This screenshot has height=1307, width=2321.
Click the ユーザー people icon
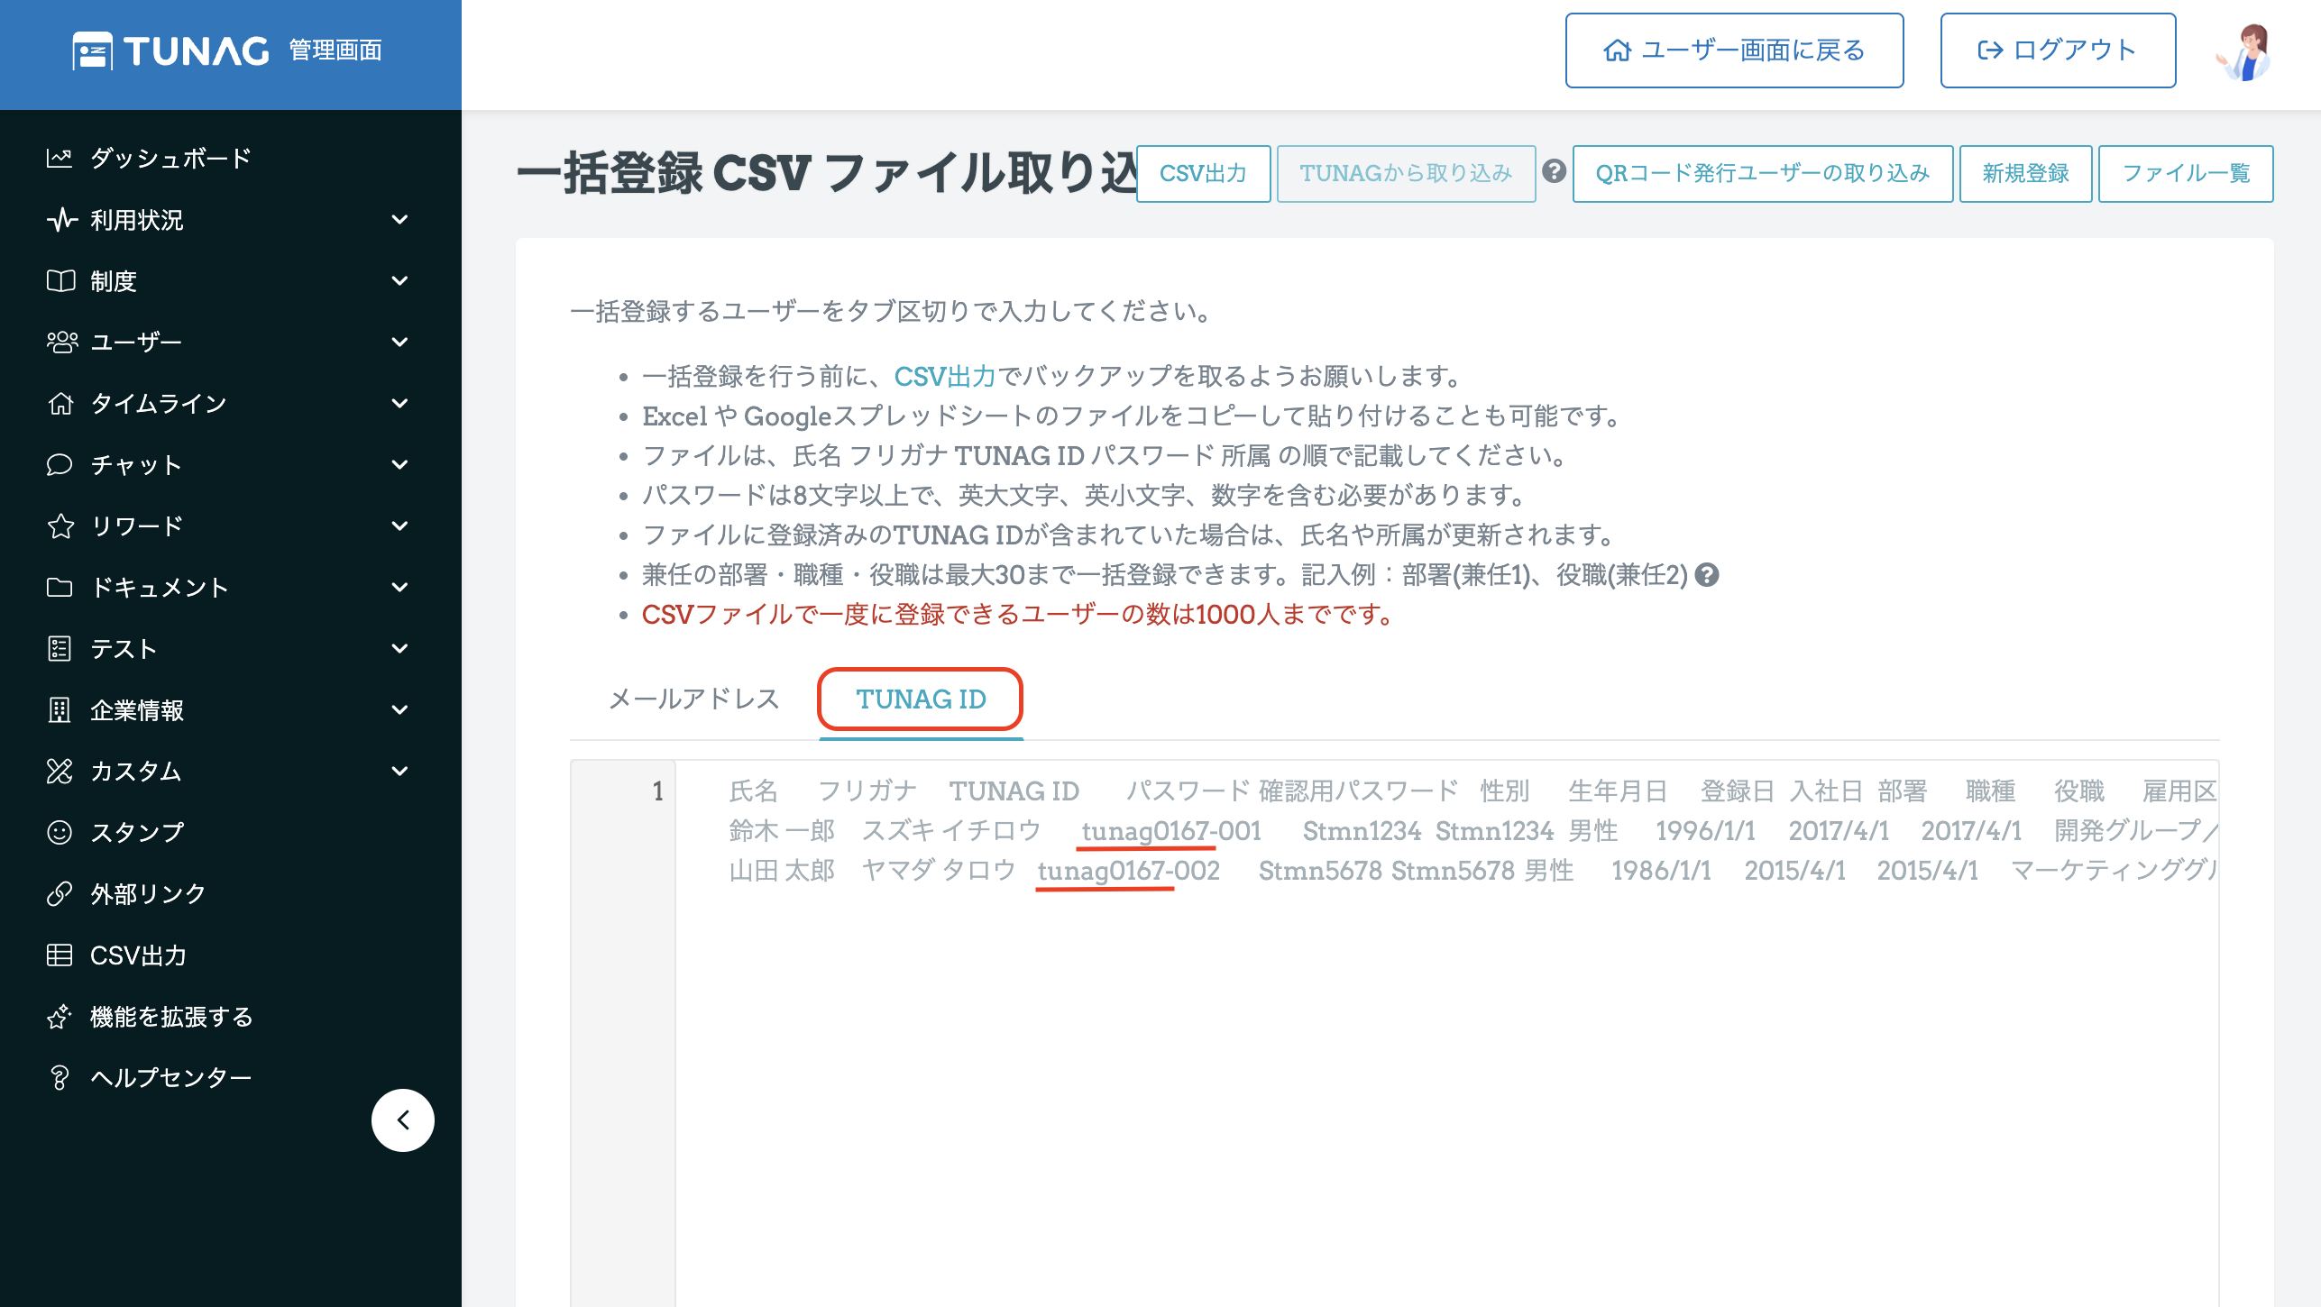[62, 342]
